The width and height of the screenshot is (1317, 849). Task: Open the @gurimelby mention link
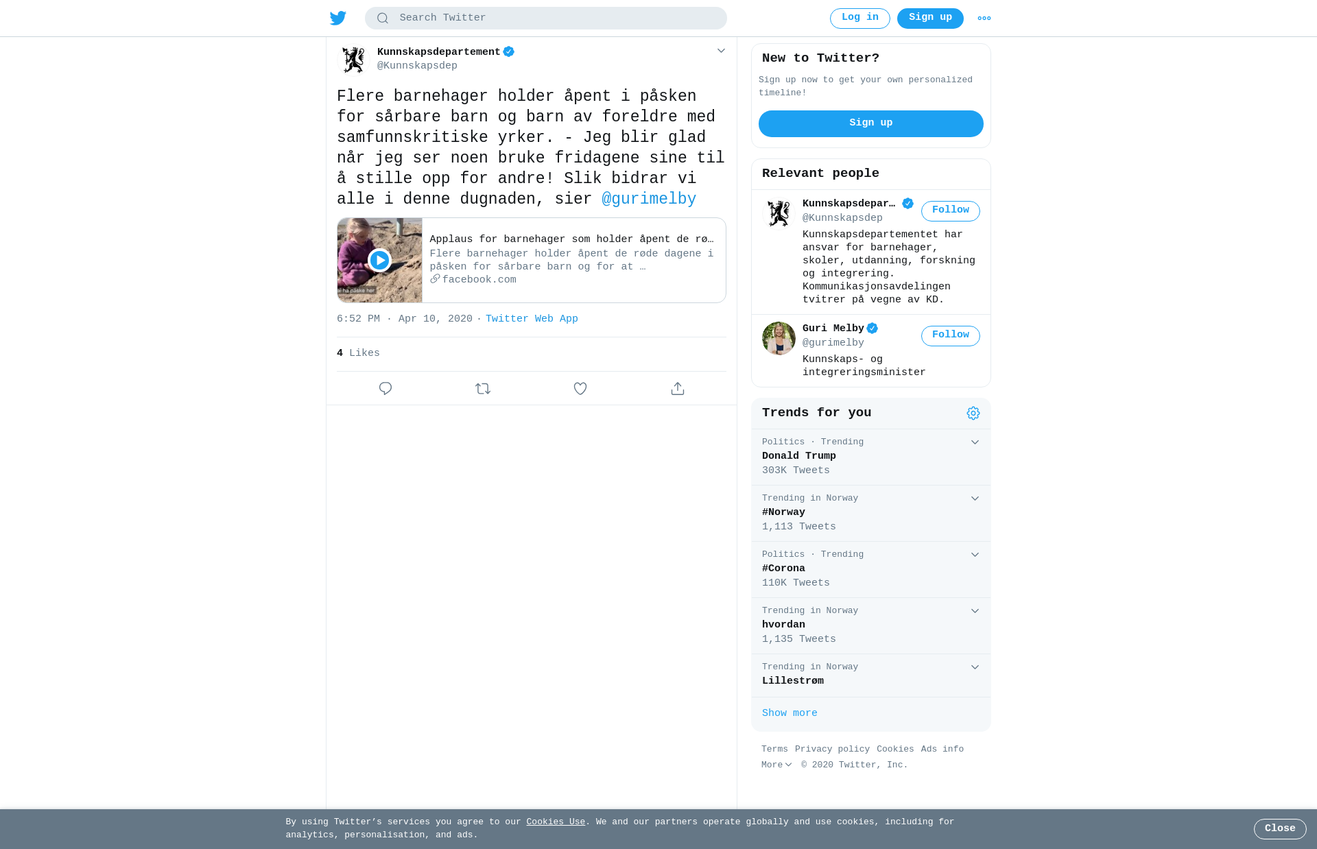649,200
